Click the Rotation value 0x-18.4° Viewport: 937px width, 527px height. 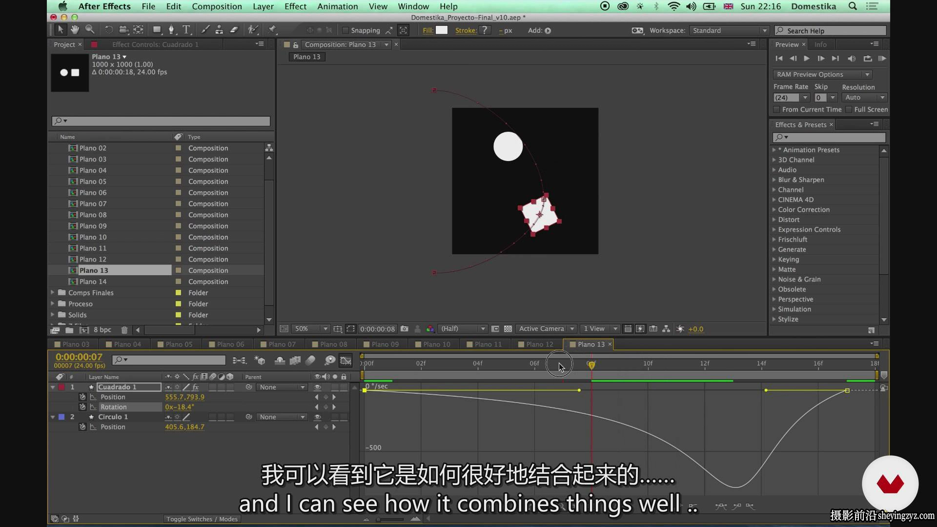(180, 407)
